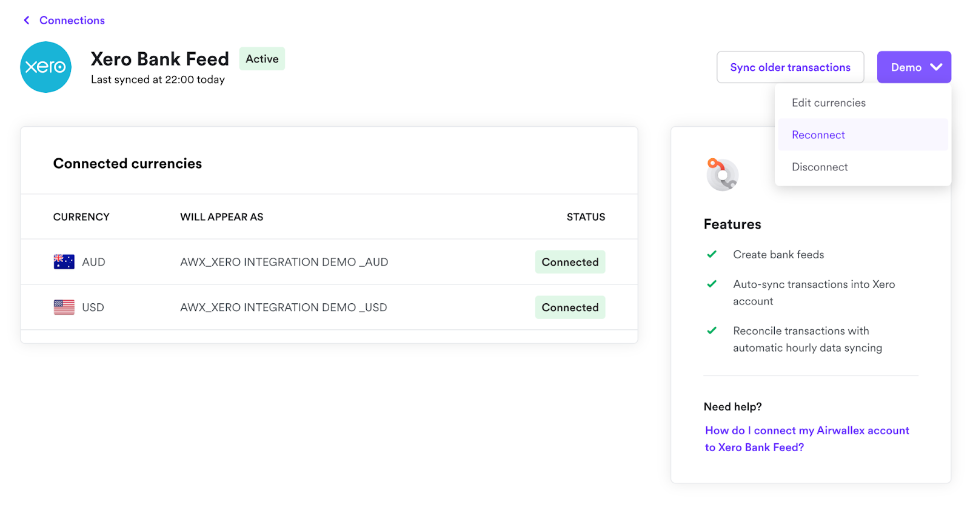Go back to Connections
Image resolution: width=970 pixels, height=507 pixels.
click(72, 21)
